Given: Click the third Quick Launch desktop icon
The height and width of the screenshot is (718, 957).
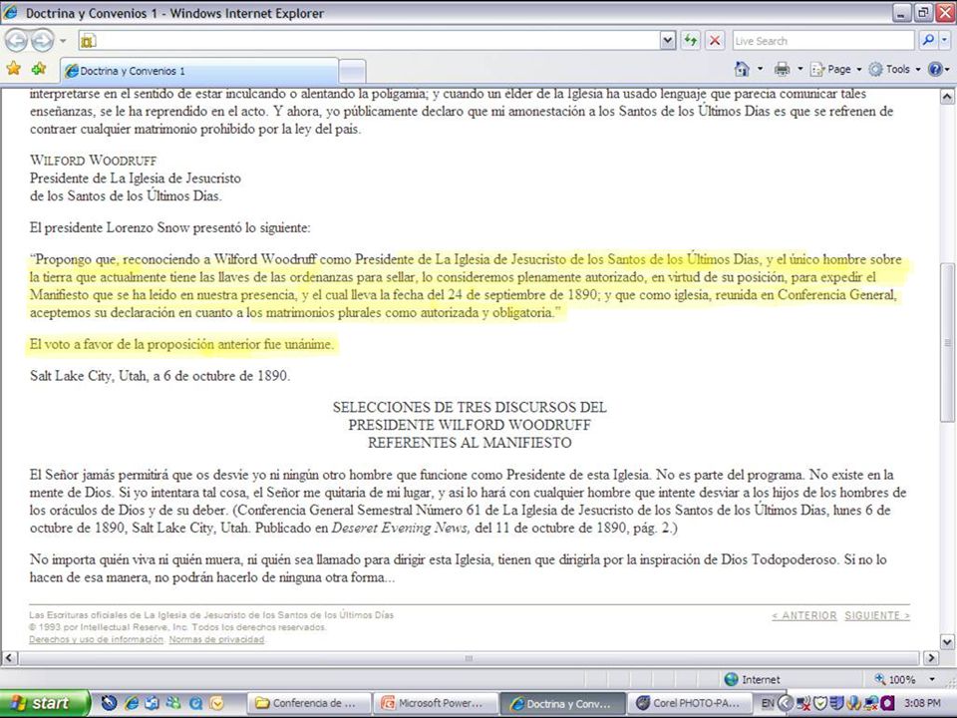Looking at the screenshot, I should pos(152,703).
